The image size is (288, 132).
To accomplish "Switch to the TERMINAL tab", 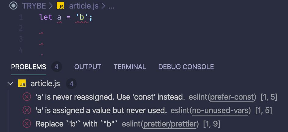I will (130, 67).
